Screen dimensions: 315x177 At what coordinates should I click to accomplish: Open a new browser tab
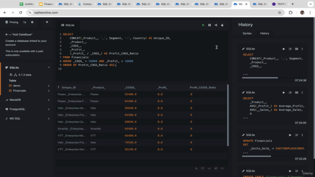coord(292,4)
